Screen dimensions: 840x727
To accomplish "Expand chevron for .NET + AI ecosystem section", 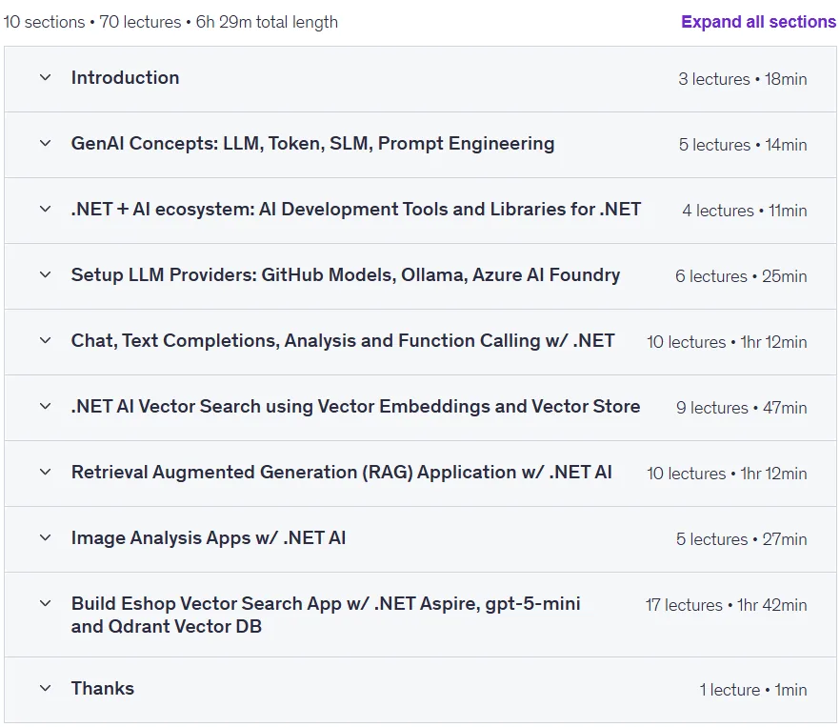I will pos(46,209).
